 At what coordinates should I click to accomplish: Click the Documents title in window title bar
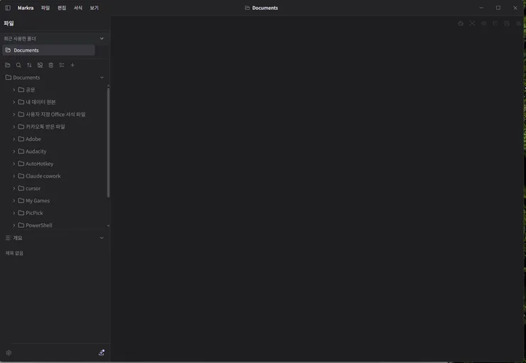(x=265, y=8)
